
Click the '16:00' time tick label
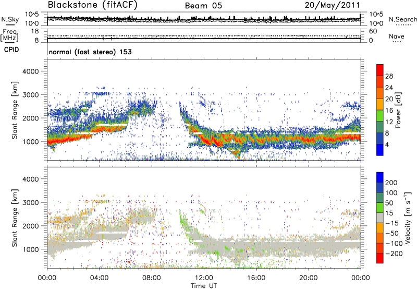pyautogui.click(x=256, y=278)
